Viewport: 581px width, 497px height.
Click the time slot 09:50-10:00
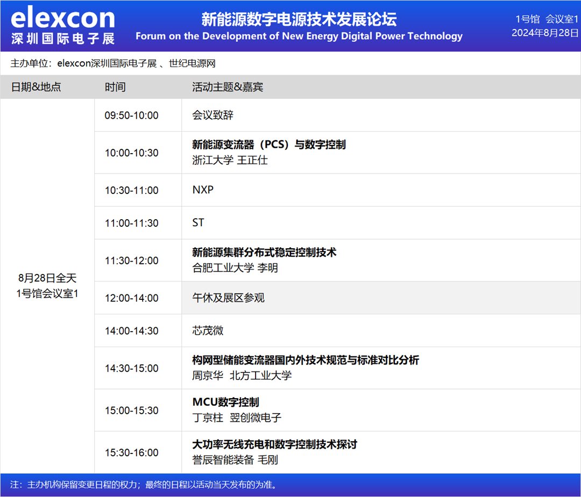point(132,116)
